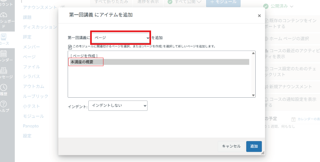The height and width of the screenshot is (162, 320).
Task: Open the モジュール course menu item
Action: click(x=33, y=116)
